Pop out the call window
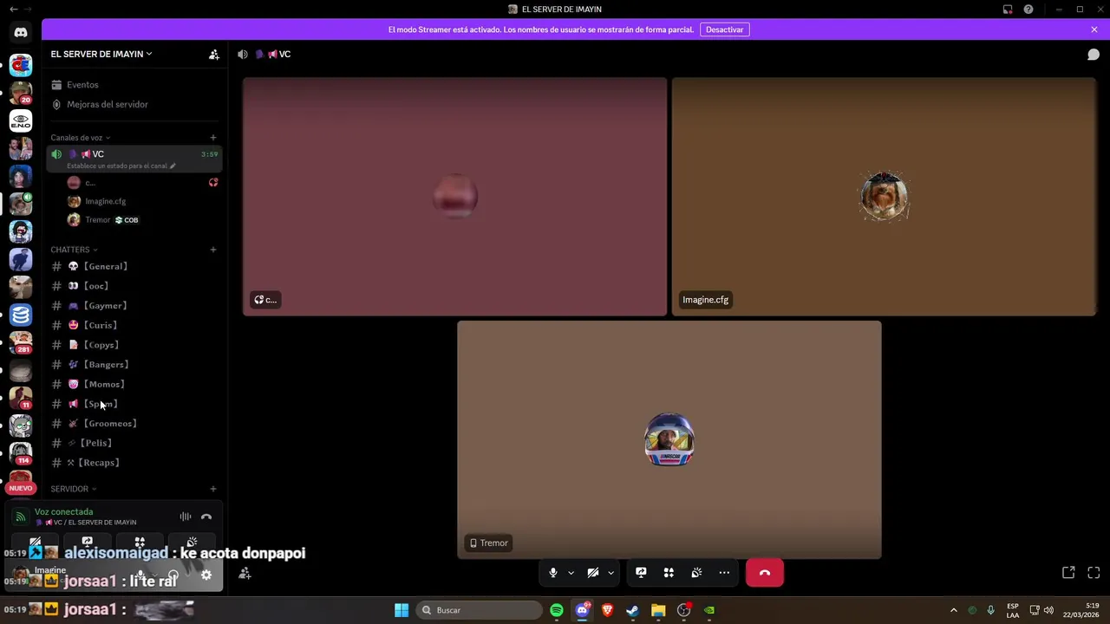The width and height of the screenshot is (1110, 624). tap(1068, 573)
